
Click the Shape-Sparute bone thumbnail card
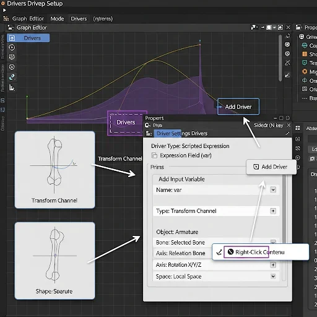[54, 261]
